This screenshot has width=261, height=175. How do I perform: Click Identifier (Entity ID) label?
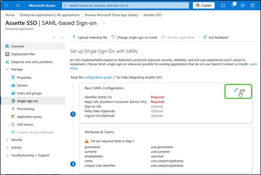98,97
